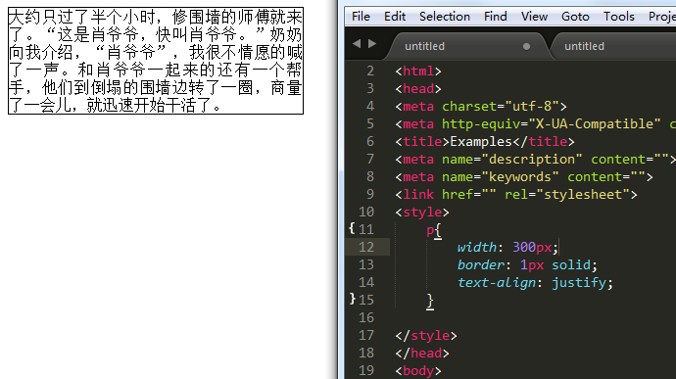Viewport: 676px width, 379px height.
Task: Click the opening brace fold marker at line 11
Action: click(352, 228)
